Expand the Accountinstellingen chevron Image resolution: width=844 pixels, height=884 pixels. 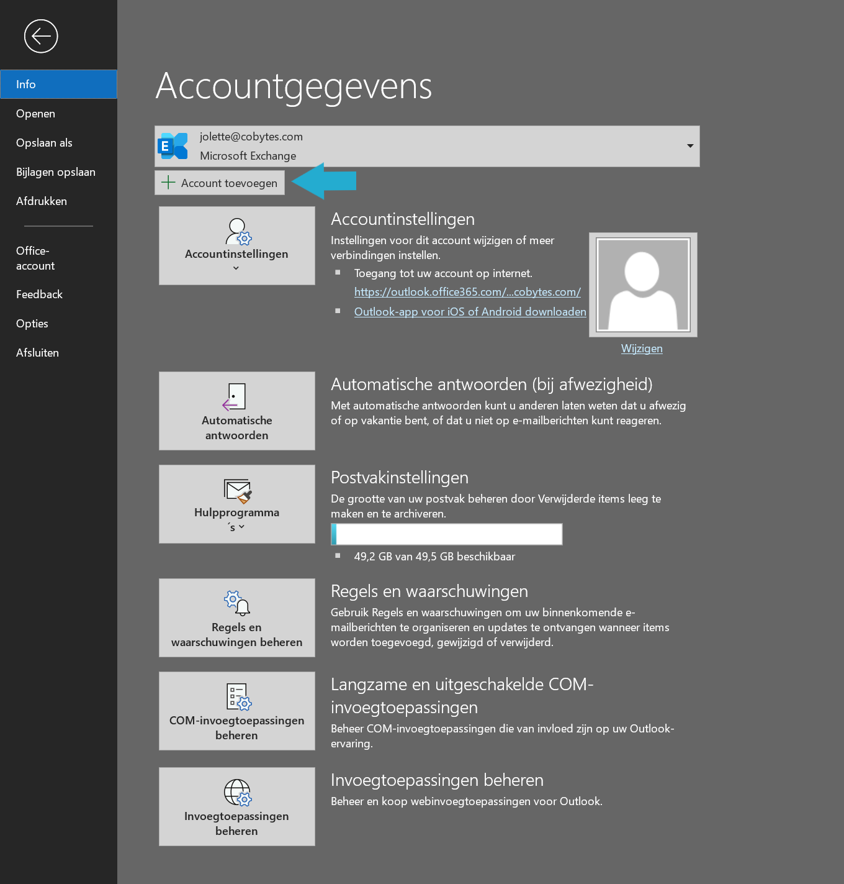coord(236,268)
